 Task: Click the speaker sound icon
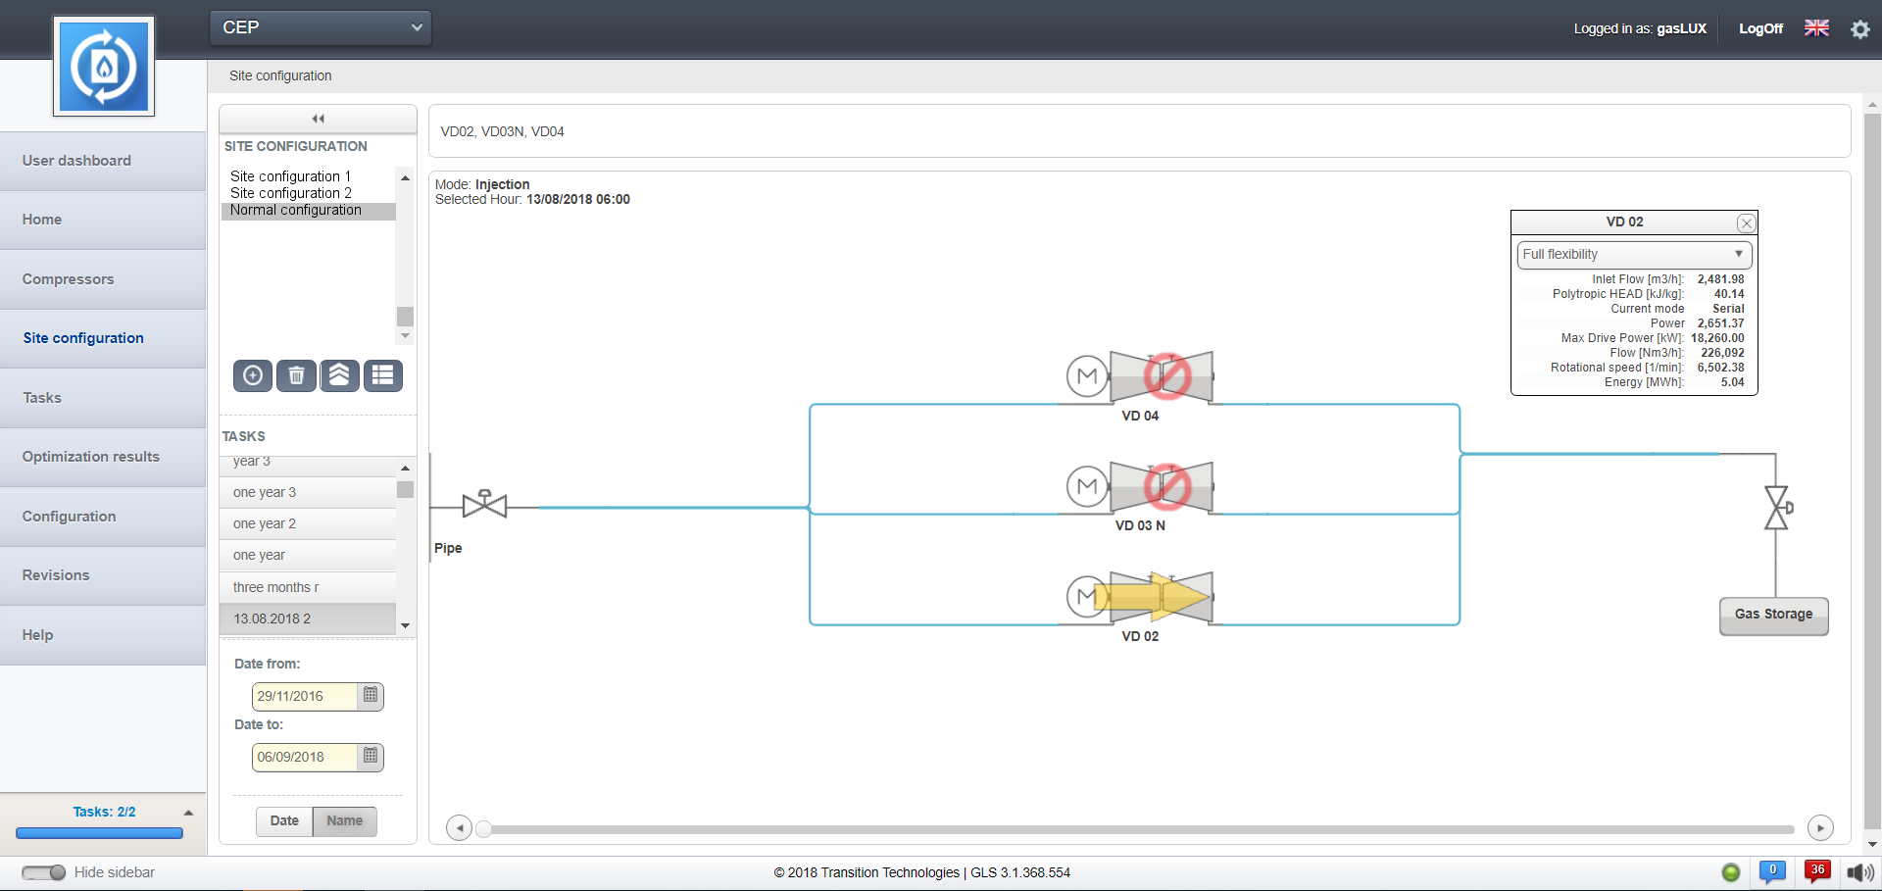click(1859, 872)
